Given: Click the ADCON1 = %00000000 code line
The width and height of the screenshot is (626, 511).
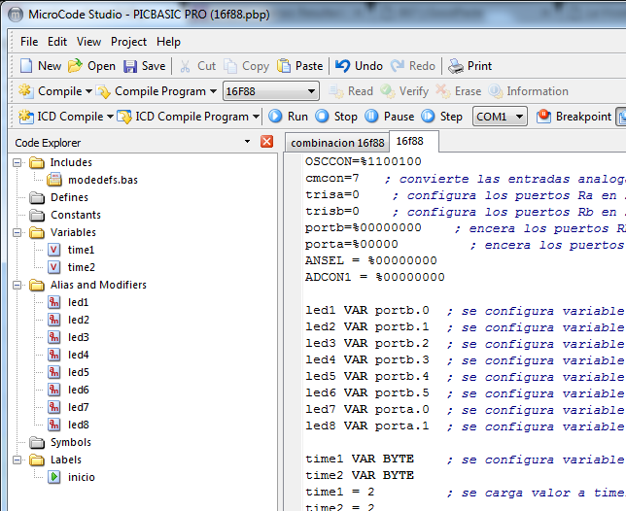Looking at the screenshot, I should [x=375, y=277].
